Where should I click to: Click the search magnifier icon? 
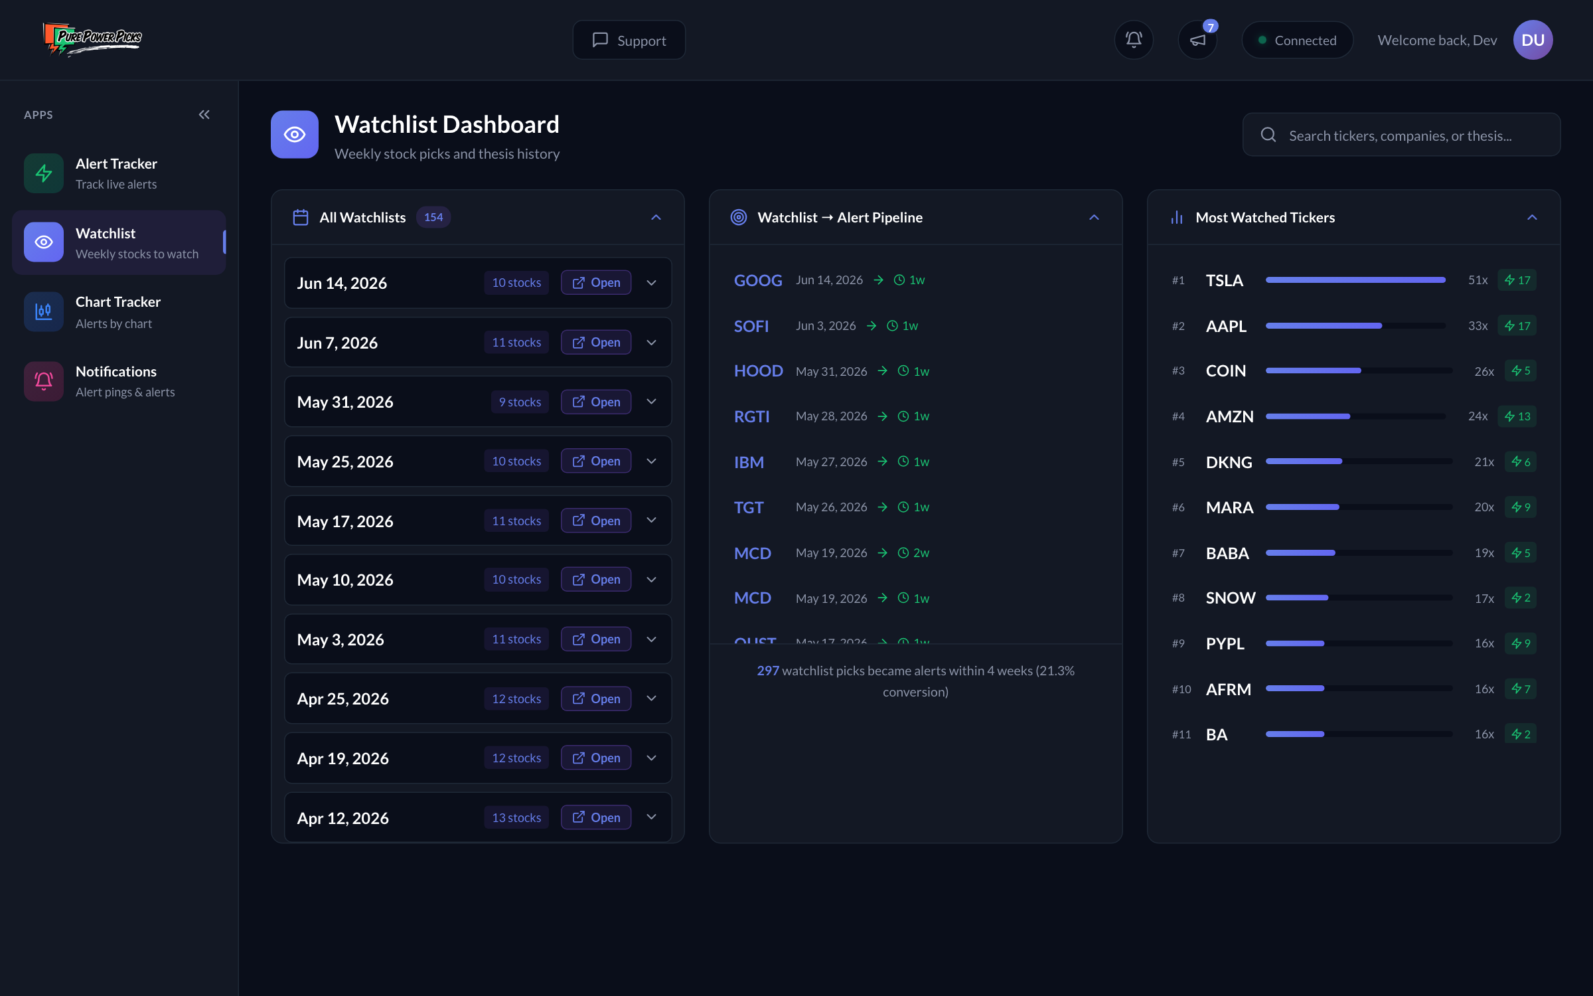point(1268,135)
